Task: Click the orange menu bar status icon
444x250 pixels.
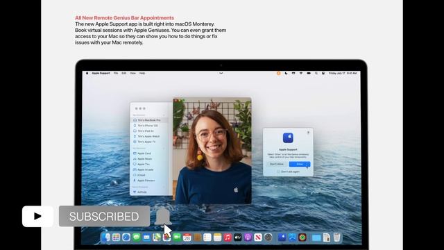Action: [279, 73]
